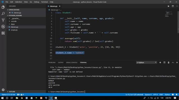Open the Terminal menu
This screenshot has height=100, width=179.
coord(44,2)
